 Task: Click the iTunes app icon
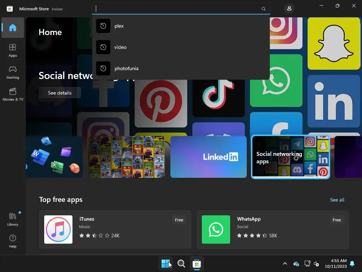[x=58, y=229]
